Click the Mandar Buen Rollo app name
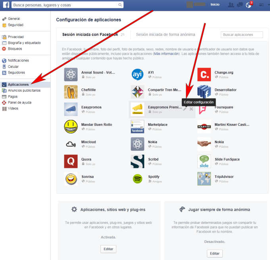Viewport: 270px width, 260px height. (96, 125)
